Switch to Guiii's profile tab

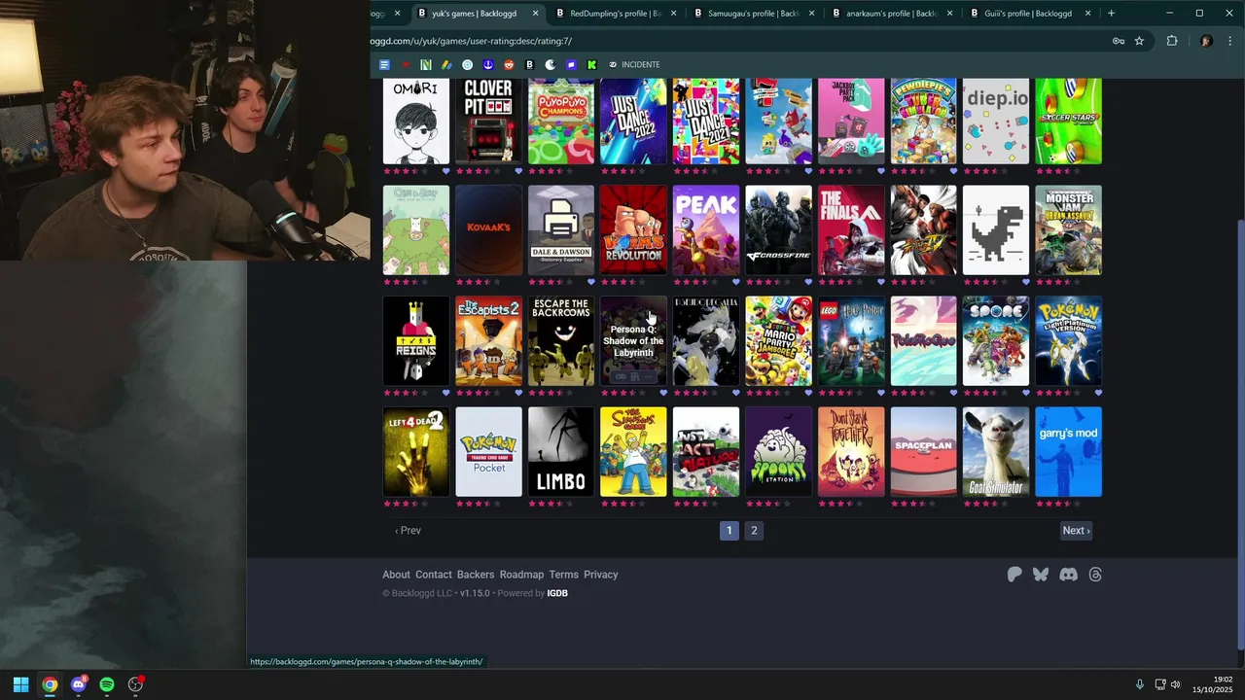(1029, 14)
